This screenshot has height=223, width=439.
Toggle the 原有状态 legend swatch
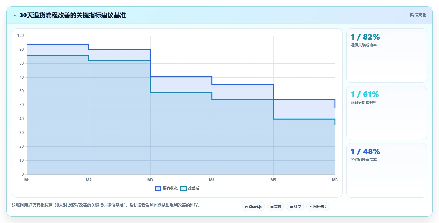[x=158, y=188]
